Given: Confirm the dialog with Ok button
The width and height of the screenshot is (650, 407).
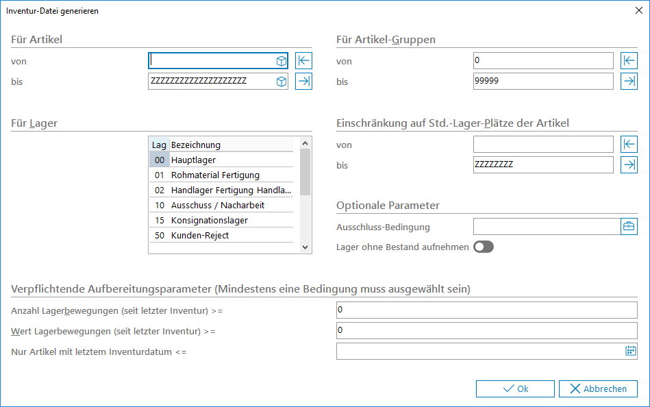Looking at the screenshot, I should click(515, 388).
